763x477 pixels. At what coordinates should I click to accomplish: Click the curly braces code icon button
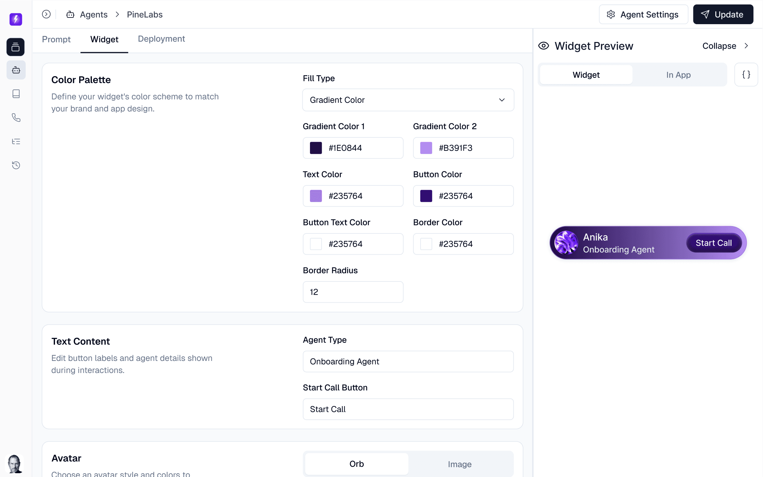tap(746, 75)
